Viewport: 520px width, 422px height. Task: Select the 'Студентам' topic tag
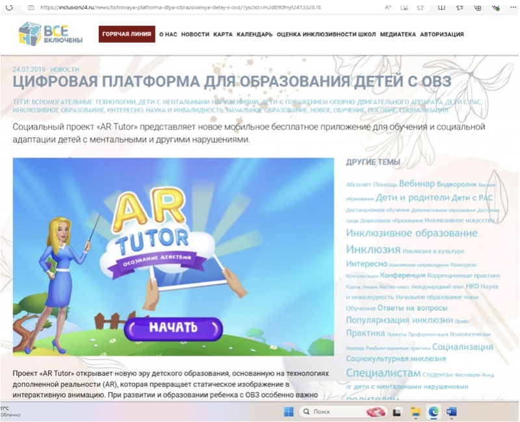[x=437, y=375]
